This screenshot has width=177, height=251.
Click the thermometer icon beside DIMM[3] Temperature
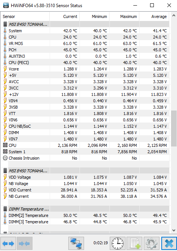click(5, 222)
